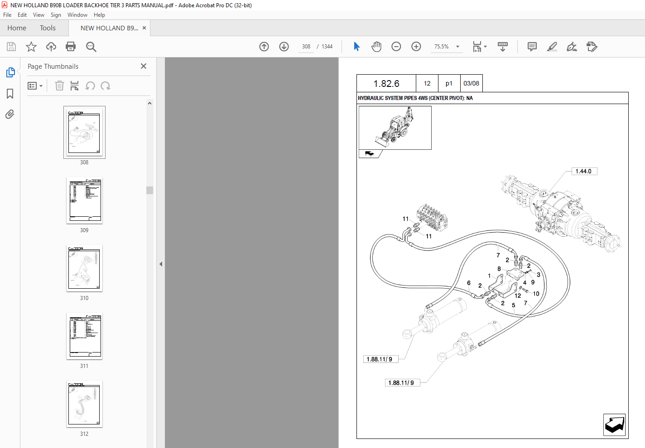Print the document
The image size is (645, 448).
coord(71,47)
